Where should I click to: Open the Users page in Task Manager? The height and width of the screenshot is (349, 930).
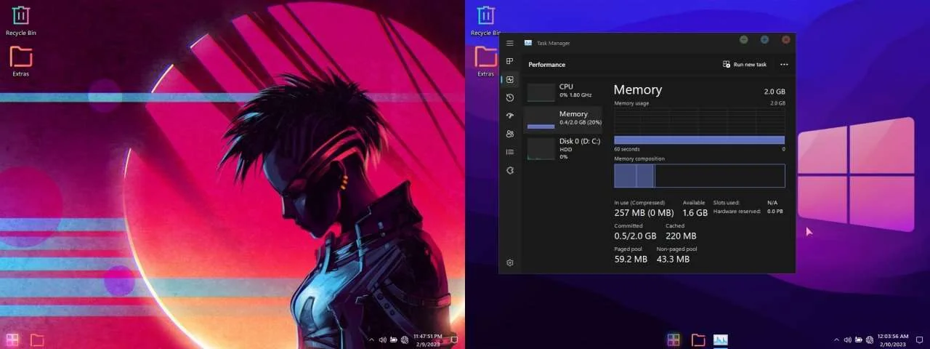(x=510, y=134)
